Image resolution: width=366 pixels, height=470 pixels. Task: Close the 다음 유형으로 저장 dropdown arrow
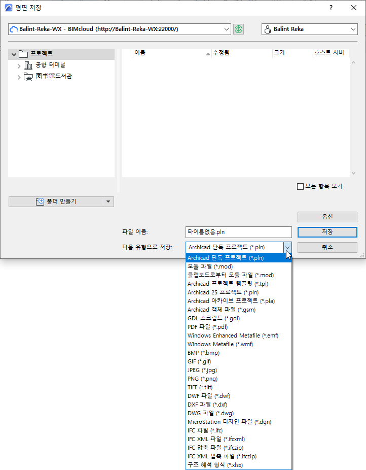pyautogui.click(x=287, y=247)
